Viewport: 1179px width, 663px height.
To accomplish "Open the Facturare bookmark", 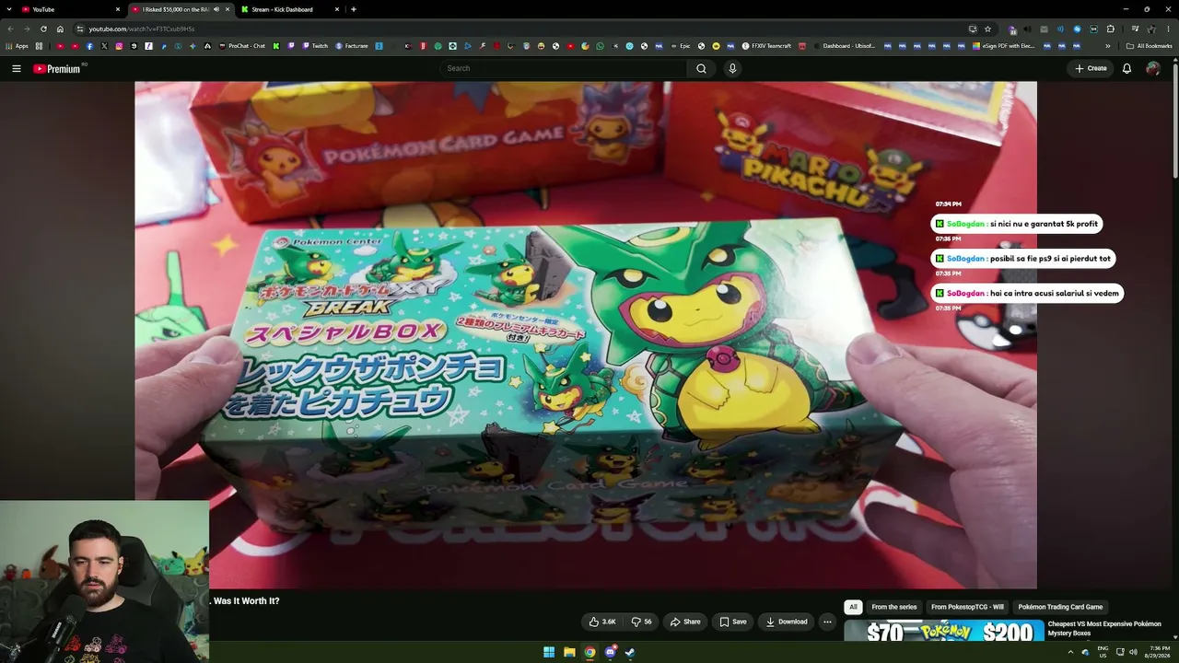I will tap(352, 46).
